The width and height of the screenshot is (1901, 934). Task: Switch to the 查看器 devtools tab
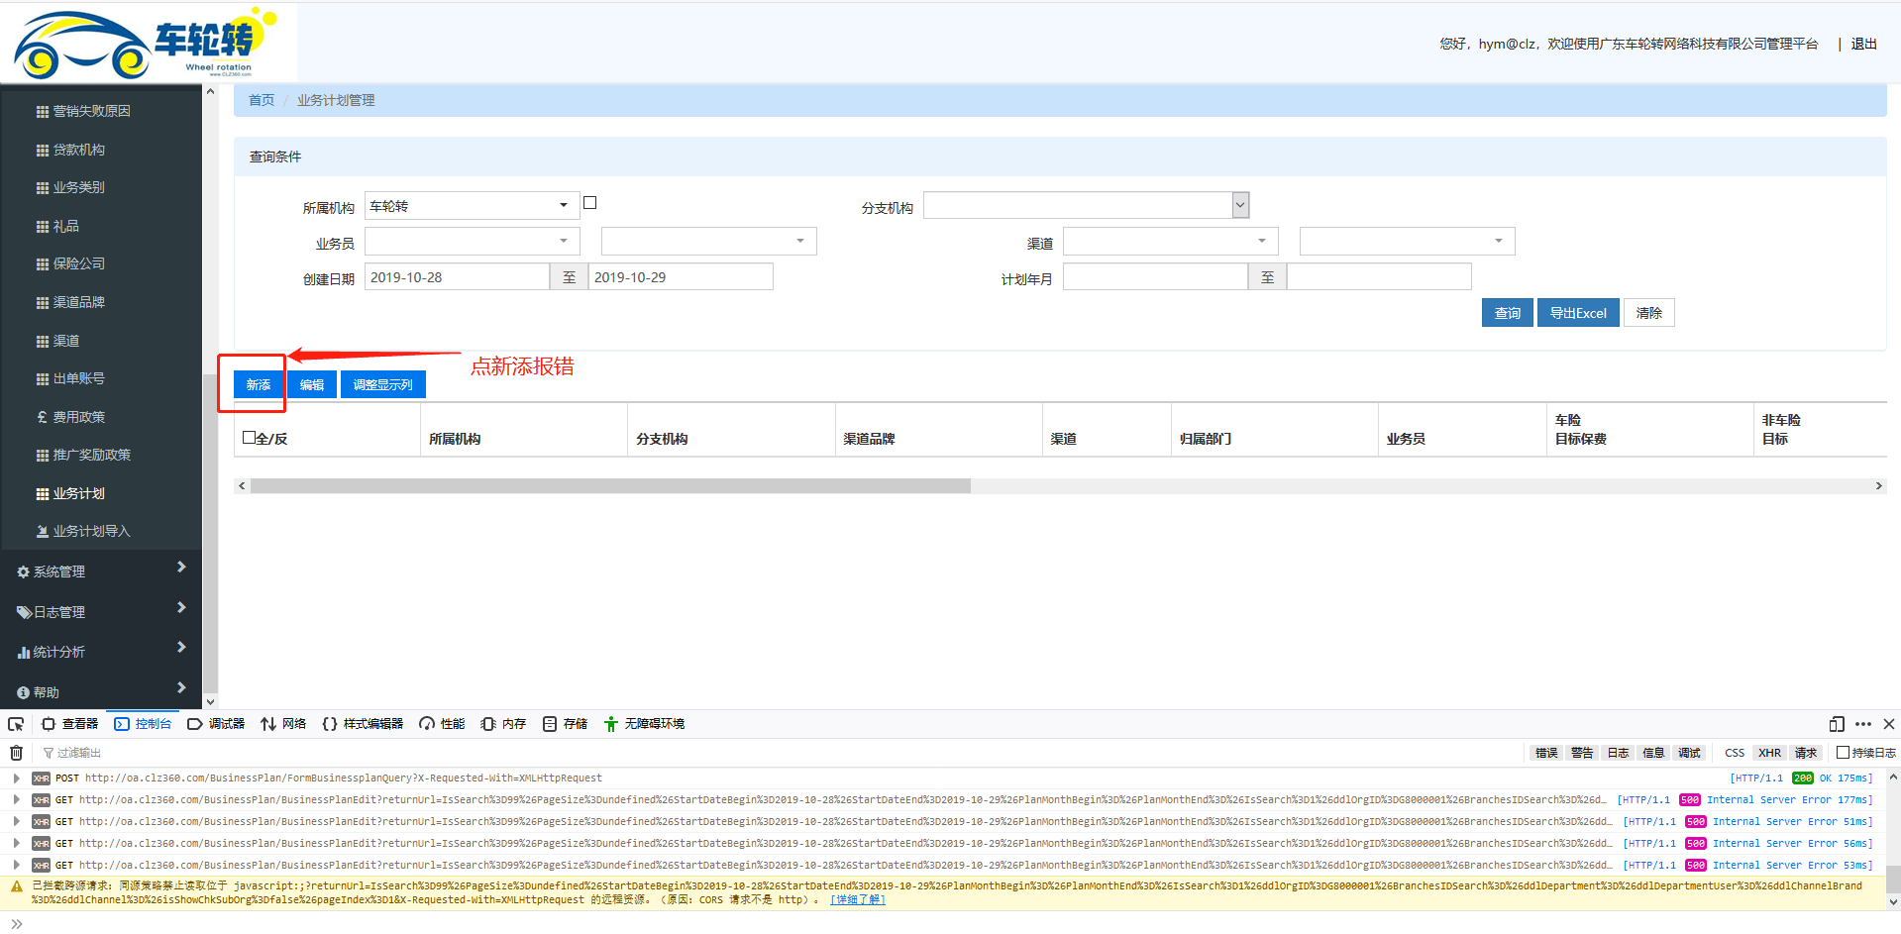coord(69,724)
